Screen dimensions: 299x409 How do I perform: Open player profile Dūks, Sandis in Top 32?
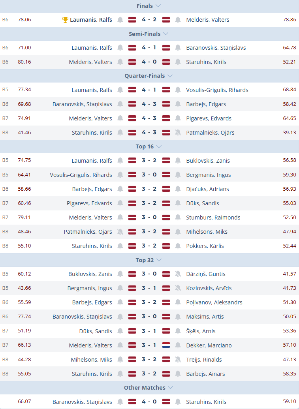coord(96,331)
